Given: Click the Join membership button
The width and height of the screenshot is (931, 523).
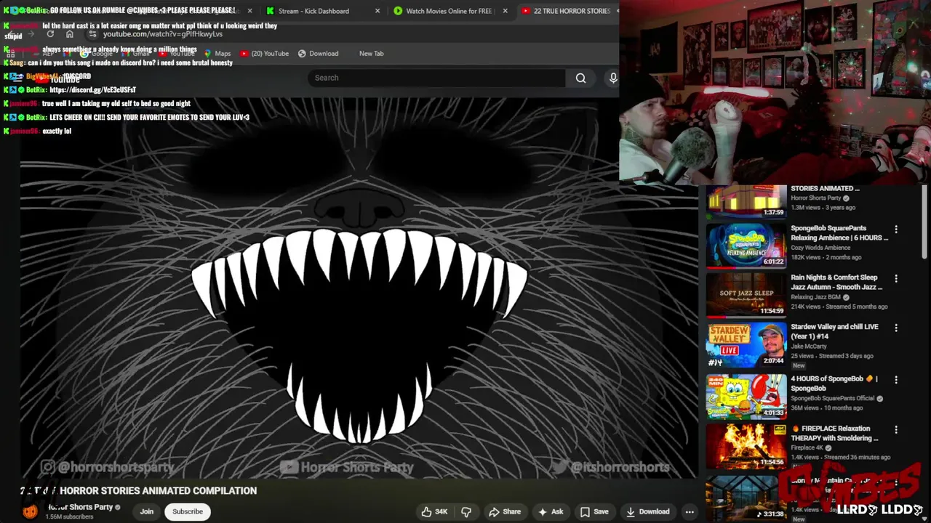Looking at the screenshot, I should tap(147, 511).
